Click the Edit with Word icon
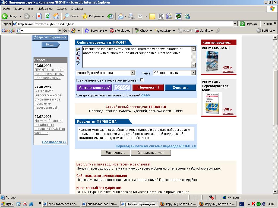 click(140, 16)
